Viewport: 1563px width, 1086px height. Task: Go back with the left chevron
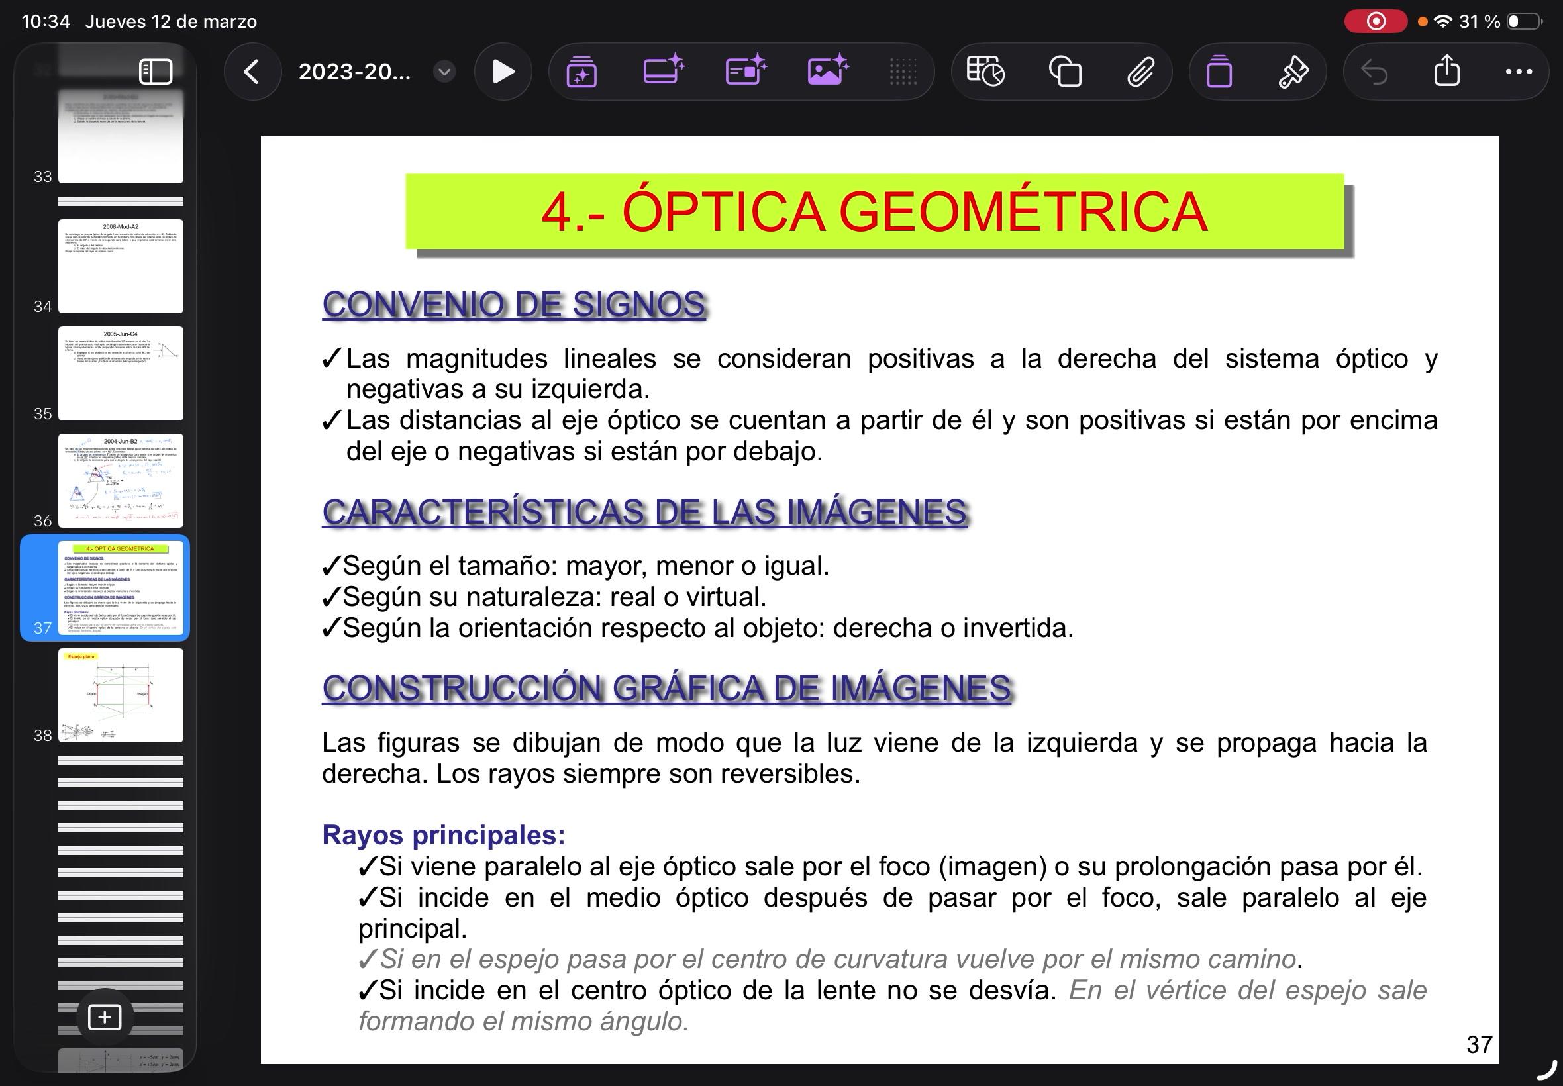251,72
